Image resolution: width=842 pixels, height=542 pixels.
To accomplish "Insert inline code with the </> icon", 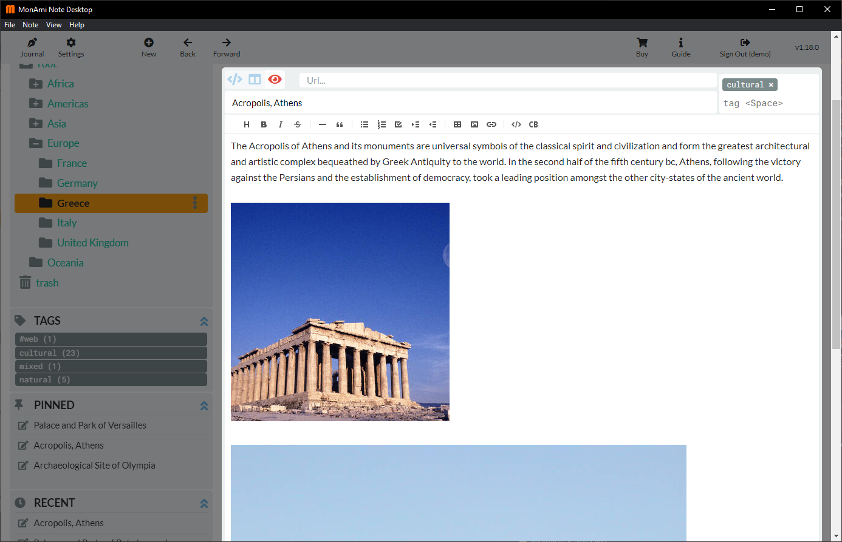I will [516, 124].
